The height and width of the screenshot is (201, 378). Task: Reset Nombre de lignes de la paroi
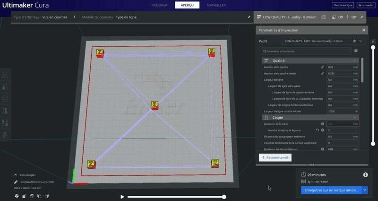click(318, 130)
